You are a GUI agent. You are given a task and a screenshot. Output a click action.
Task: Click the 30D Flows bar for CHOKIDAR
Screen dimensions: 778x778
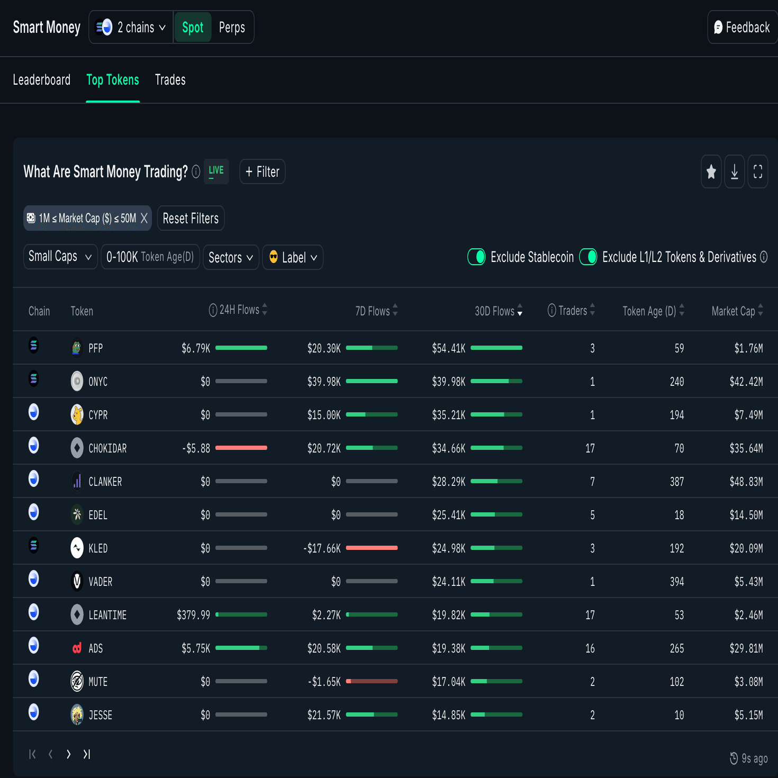496,447
